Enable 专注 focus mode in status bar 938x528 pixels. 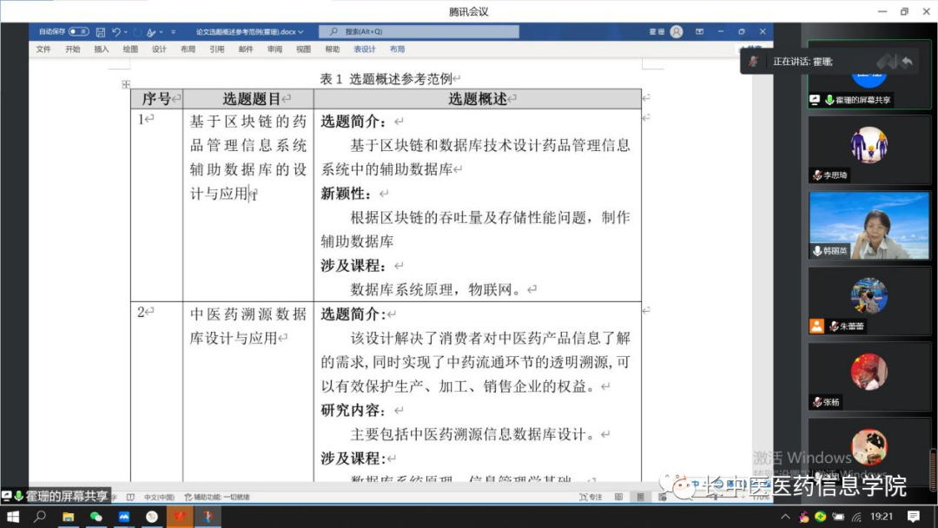(x=591, y=497)
